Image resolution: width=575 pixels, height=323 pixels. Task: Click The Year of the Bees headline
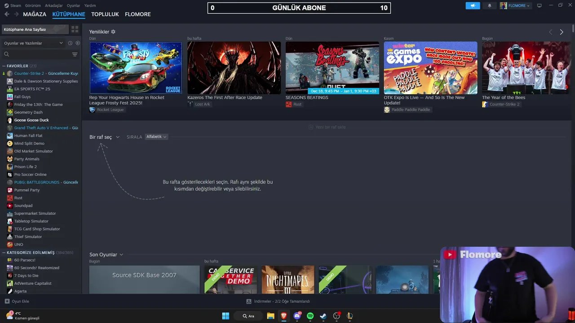click(504, 97)
